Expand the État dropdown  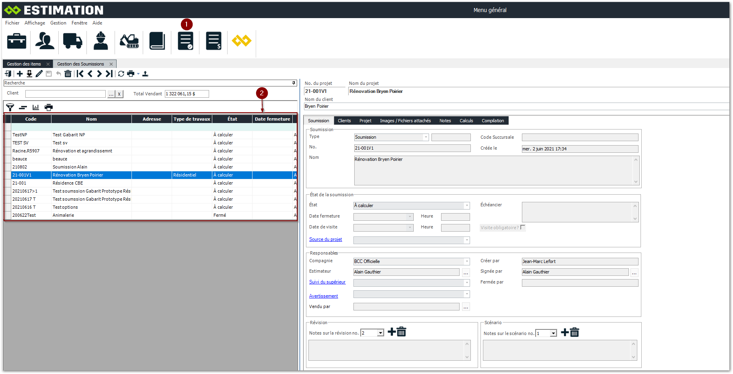coord(467,205)
